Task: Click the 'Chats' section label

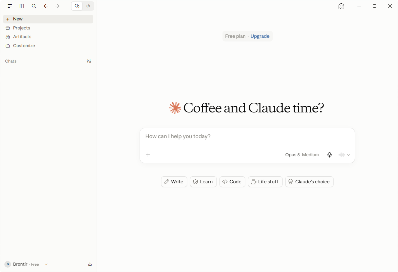Action: [x=11, y=61]
